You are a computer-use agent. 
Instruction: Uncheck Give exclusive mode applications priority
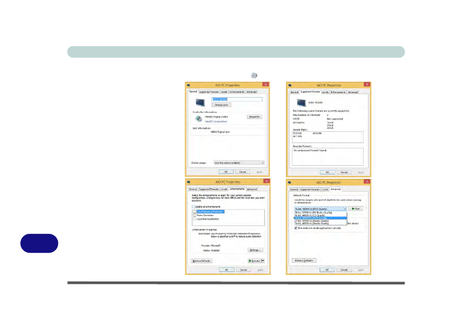[x=295, y=228]
